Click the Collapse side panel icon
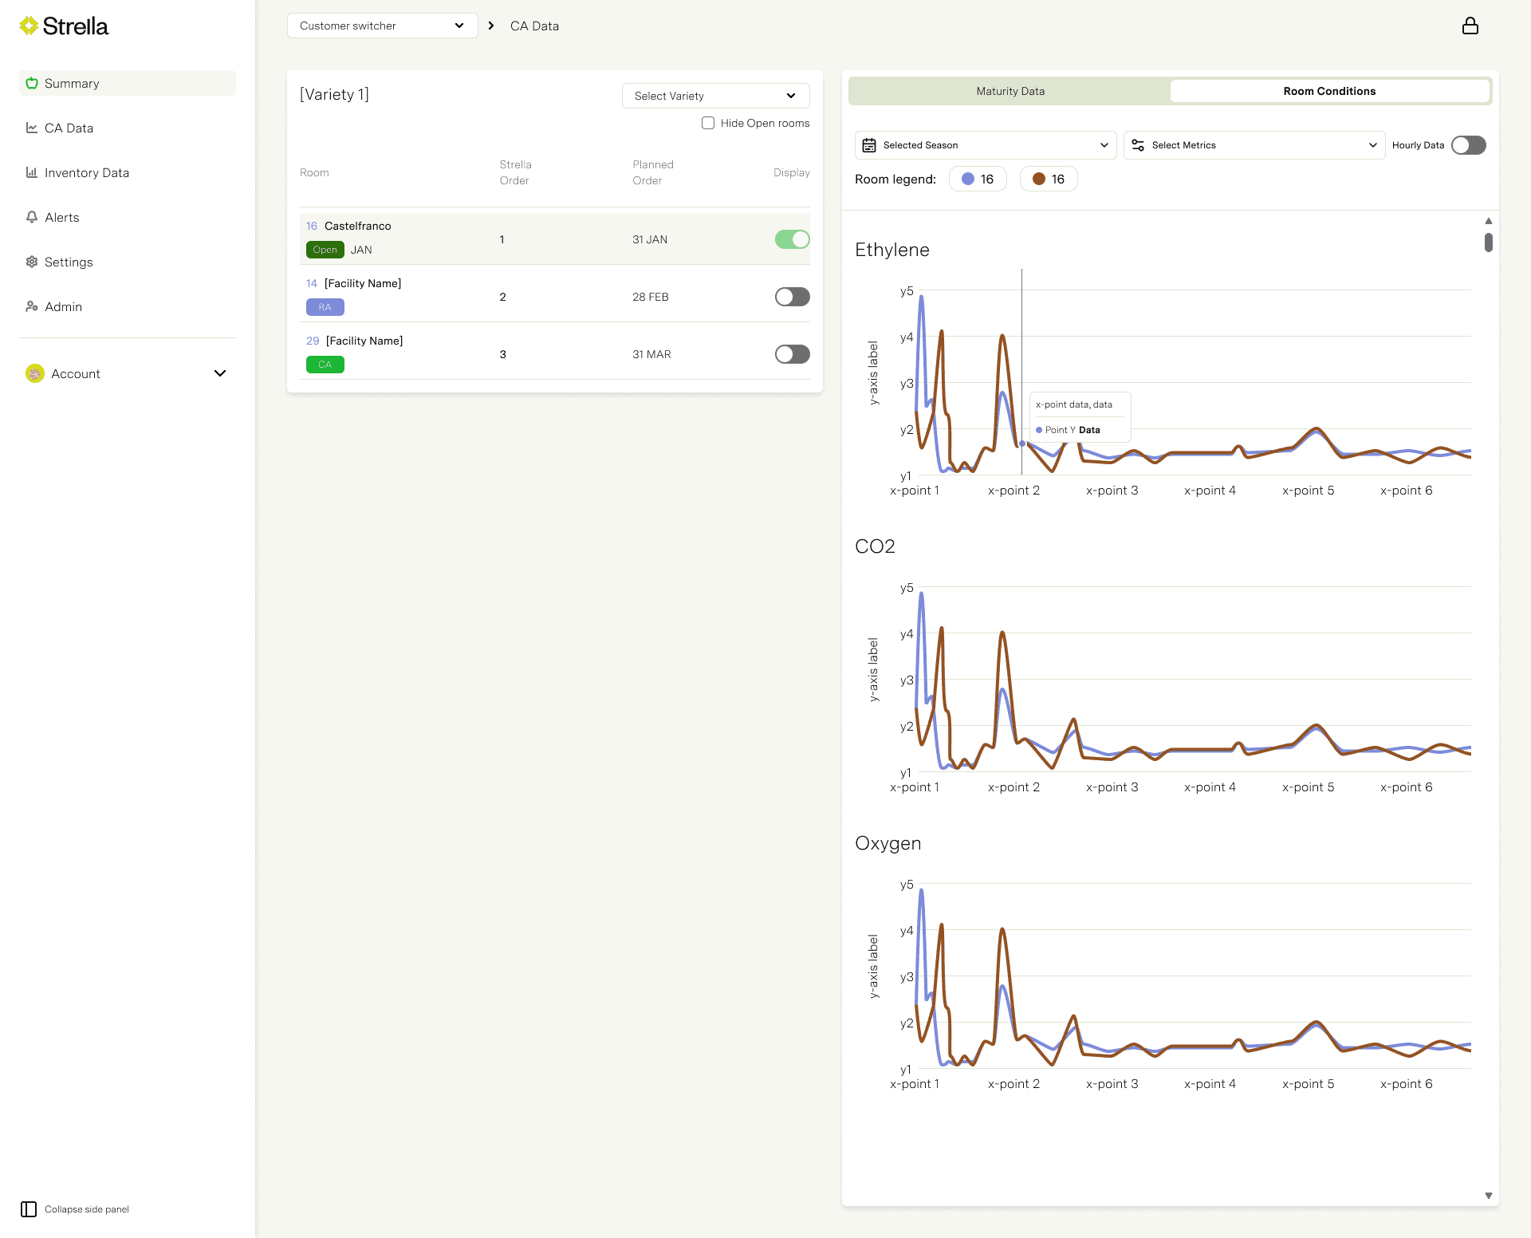 click(29, 1209)
